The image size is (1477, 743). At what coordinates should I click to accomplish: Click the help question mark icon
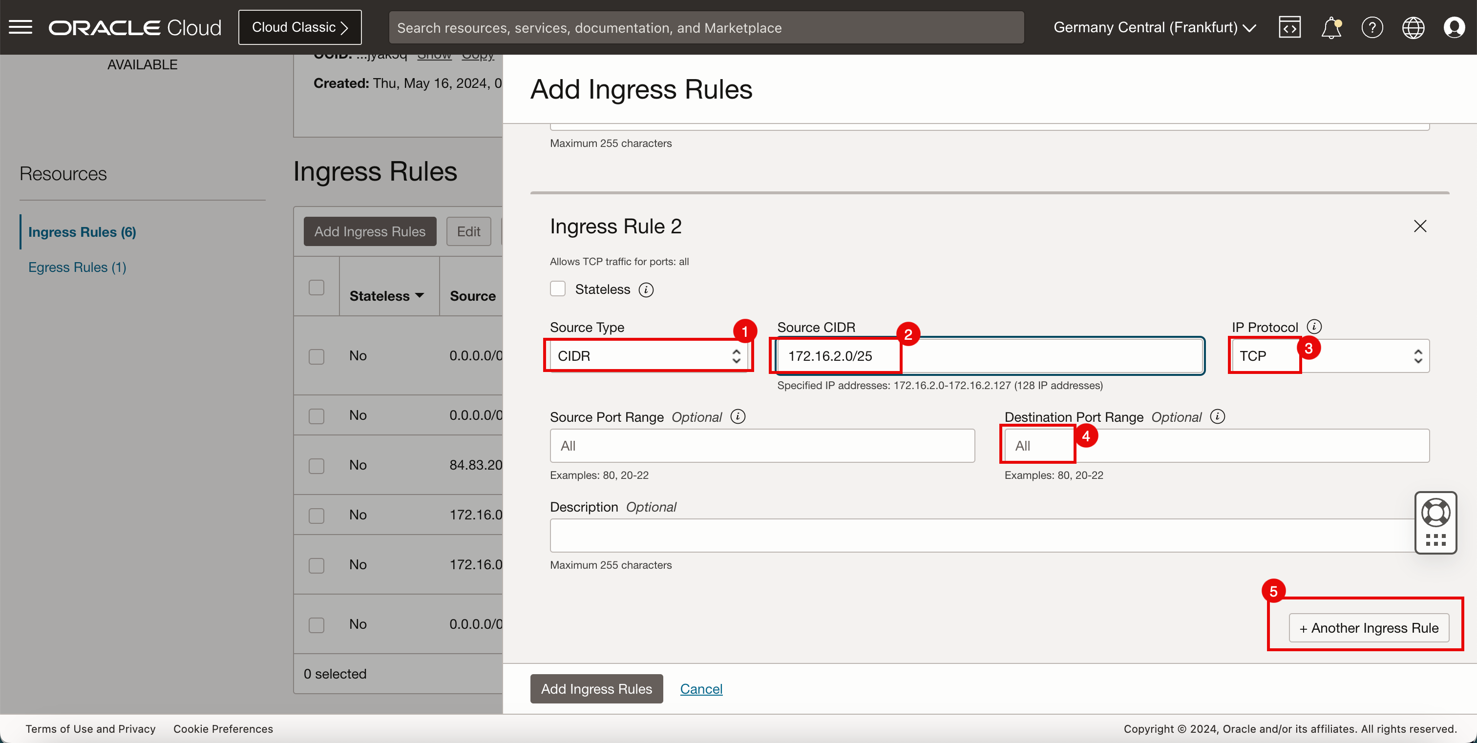[x=1372, y=26]
